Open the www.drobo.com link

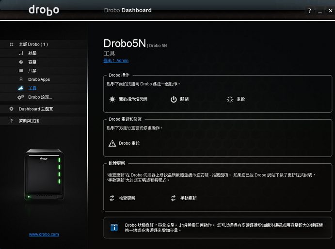[44, 234]
